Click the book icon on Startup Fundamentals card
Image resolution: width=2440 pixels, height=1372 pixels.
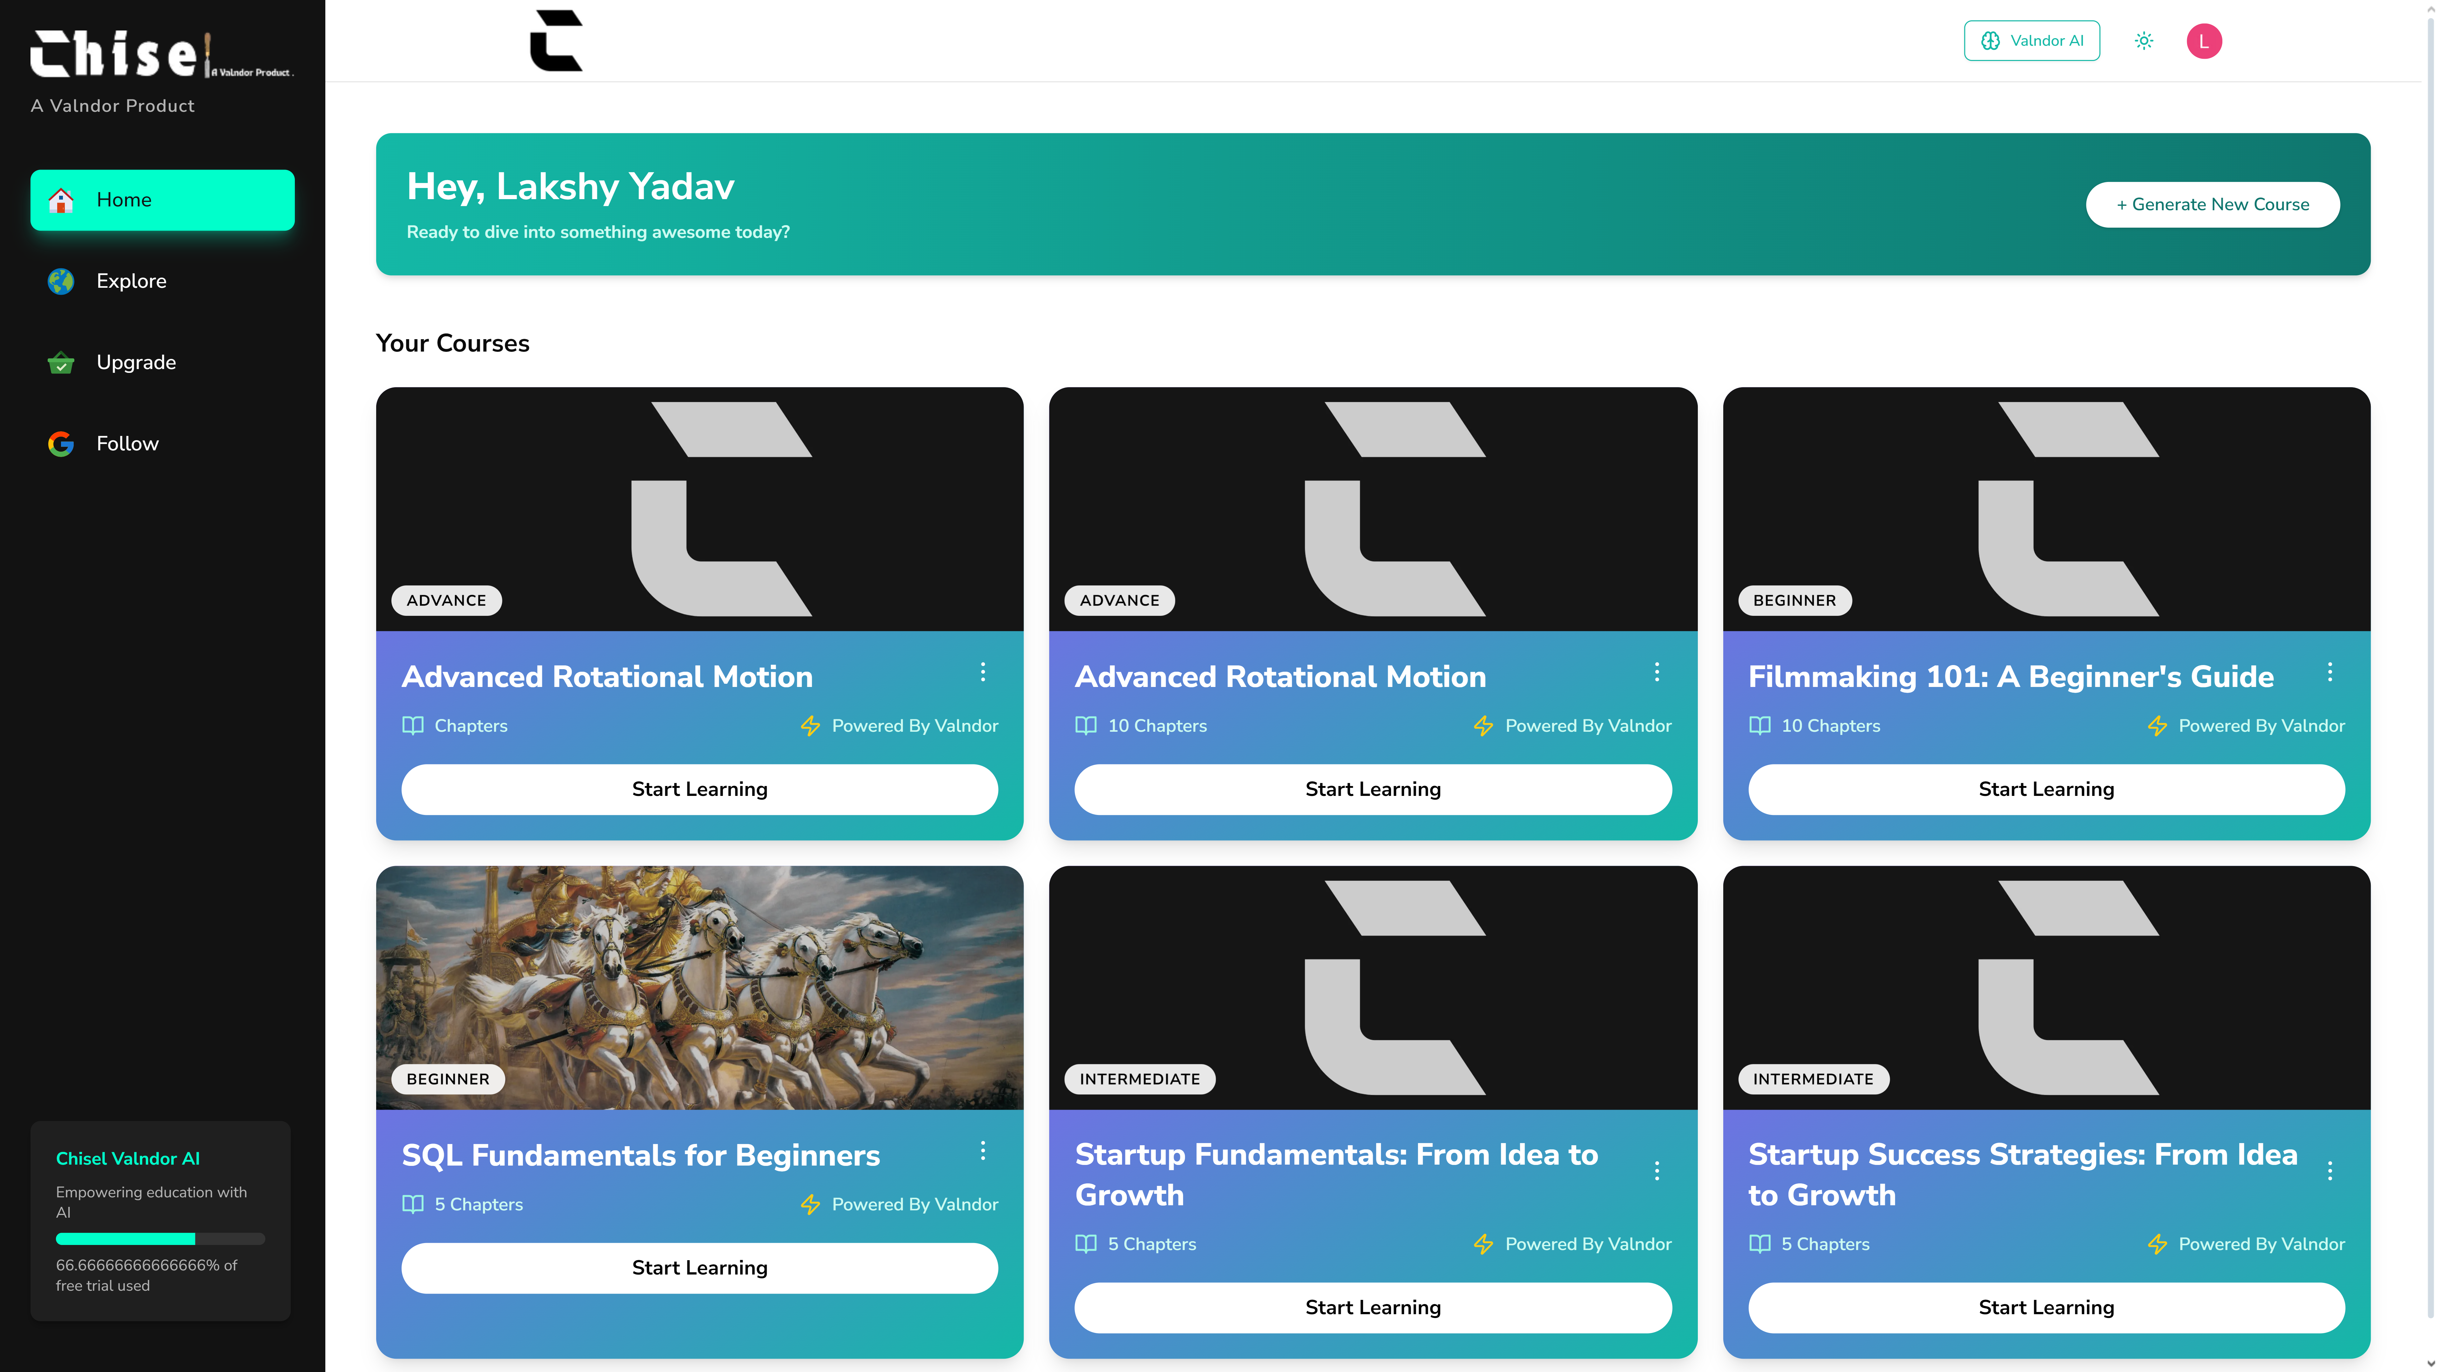pos(1087,1244)
